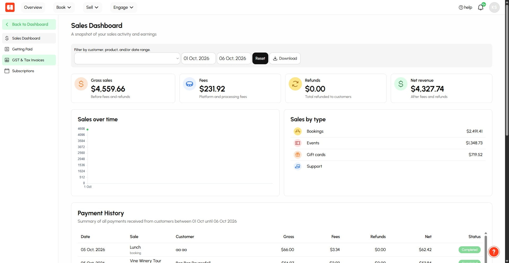The image size is (509, 263).
Task: Click the Events amount $1,348.73
Action: pos(474,143)
